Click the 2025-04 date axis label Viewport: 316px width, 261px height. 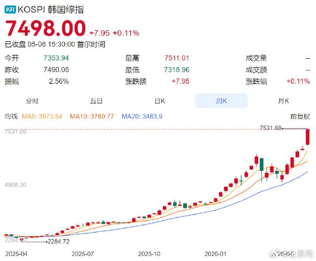tap(16, 254)
